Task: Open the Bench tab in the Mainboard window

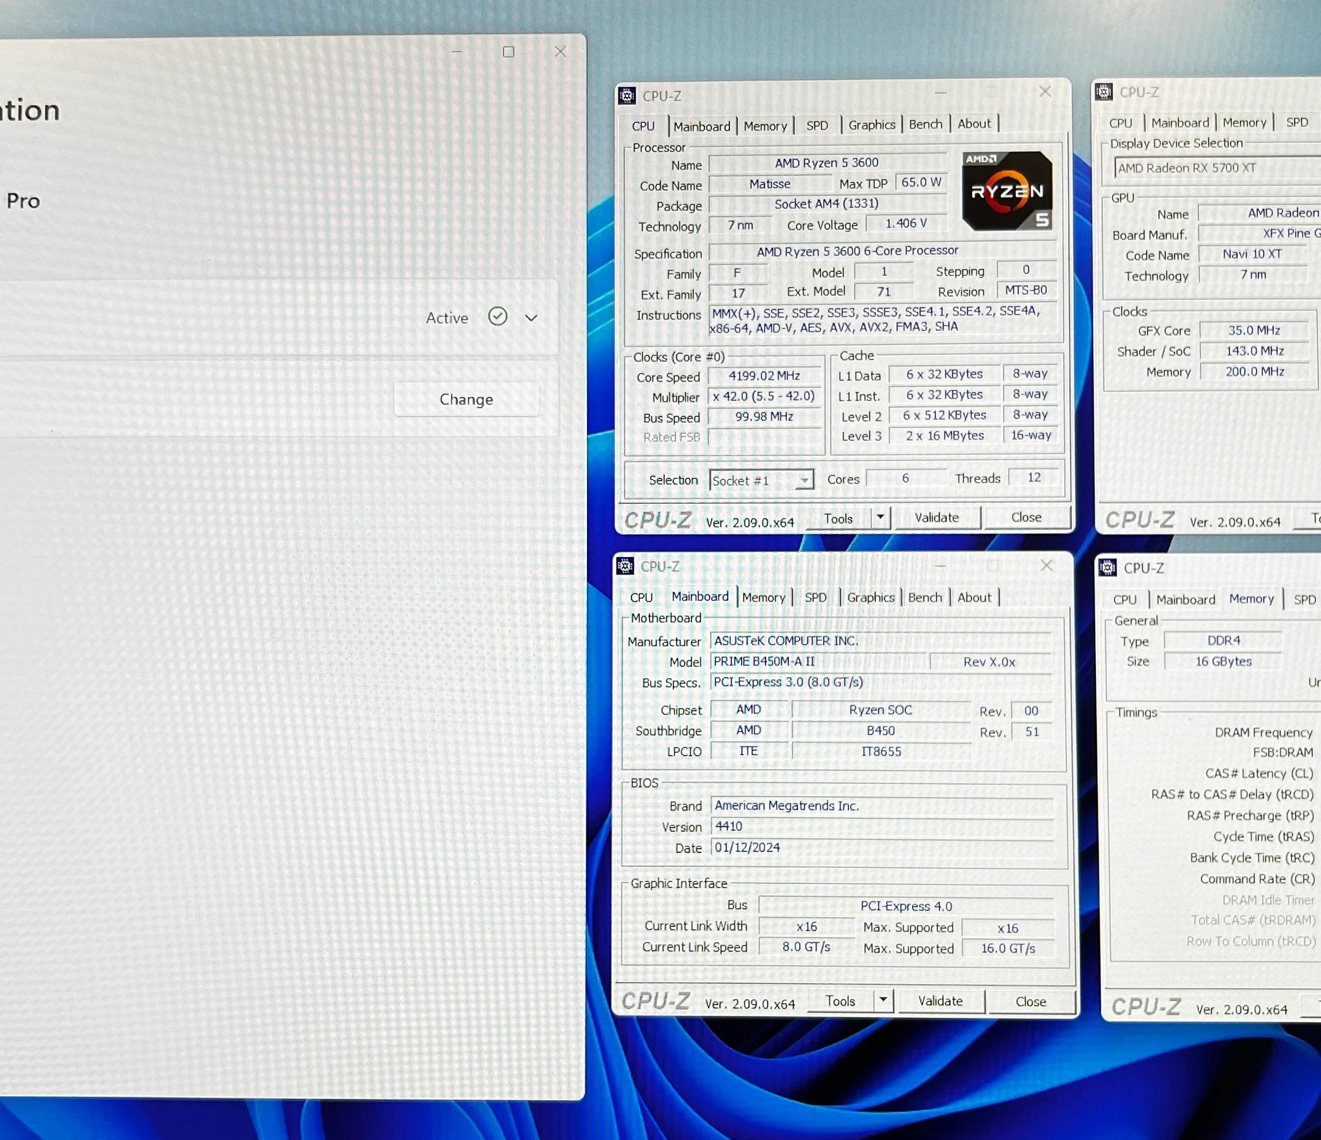Action: click(925, 598)
